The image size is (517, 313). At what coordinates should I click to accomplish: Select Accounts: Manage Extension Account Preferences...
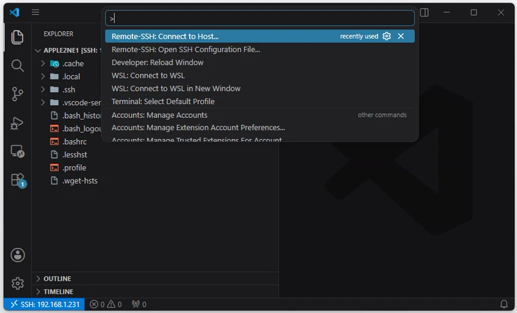pos(260,128)
